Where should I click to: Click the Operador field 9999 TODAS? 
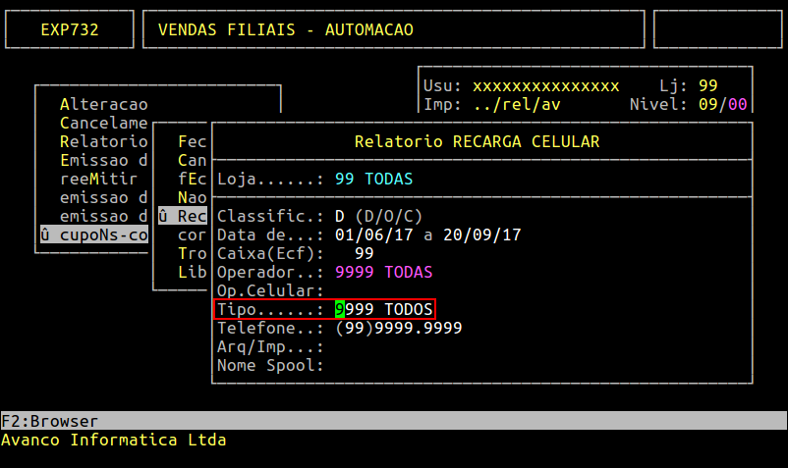click(x=383, y=272)
